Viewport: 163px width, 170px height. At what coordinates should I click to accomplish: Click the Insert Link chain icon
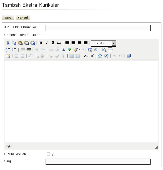(51, 50)
